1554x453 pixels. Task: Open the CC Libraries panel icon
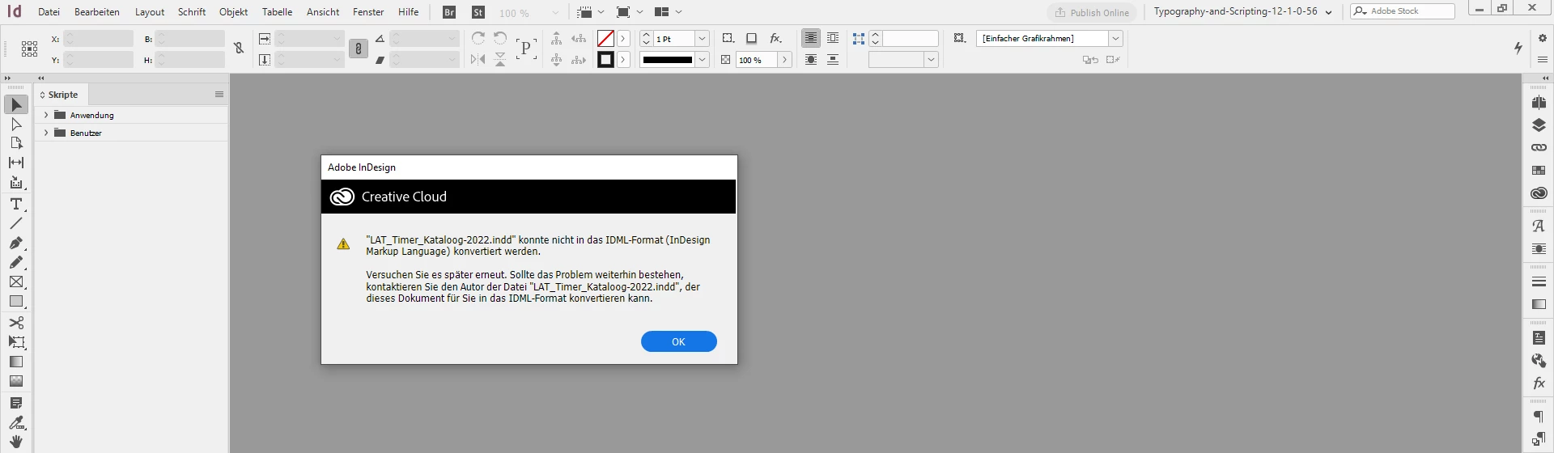pyautogui.click(x=1539, y=193)
